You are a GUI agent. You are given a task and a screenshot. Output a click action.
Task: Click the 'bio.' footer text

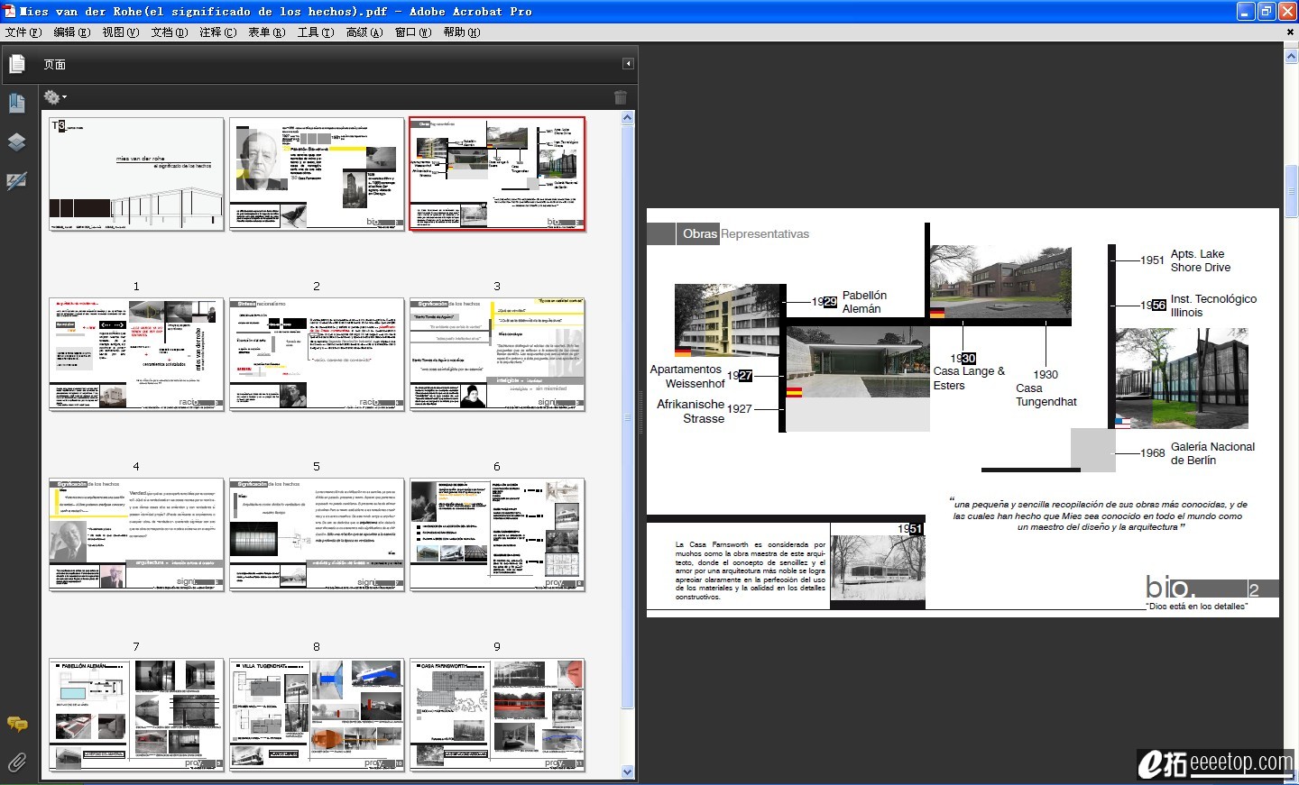pyautogui.click(x=1170, y=587)
